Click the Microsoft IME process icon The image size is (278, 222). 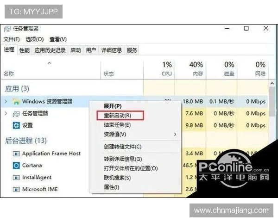coord(16,190)
